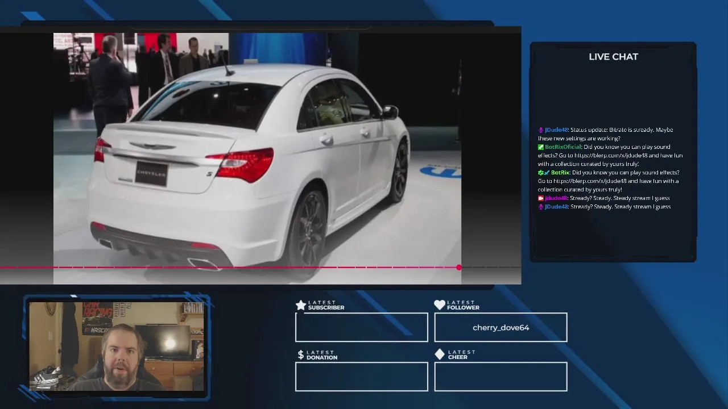The image size is (728, 409).
Task: Click the text "these new settings are working?"
Action: pyautogui.click(x=579, y=139)
